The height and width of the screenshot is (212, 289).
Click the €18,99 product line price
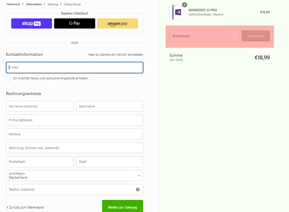tap(265, 12)
